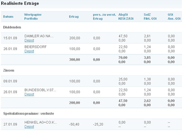Click the Ertrag 100,00 in the 09.01.09 row
The image size is (182, 131).
coord(75,81)
